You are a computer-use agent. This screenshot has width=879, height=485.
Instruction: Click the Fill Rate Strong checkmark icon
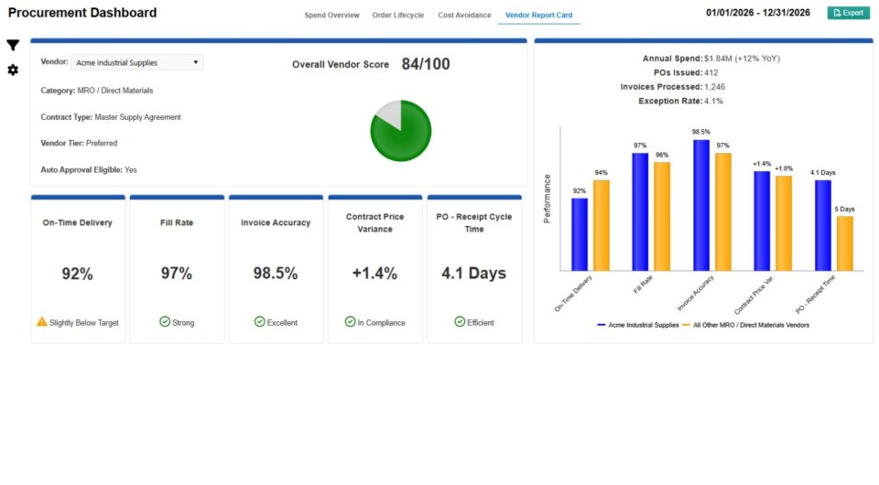pos(165,322)
